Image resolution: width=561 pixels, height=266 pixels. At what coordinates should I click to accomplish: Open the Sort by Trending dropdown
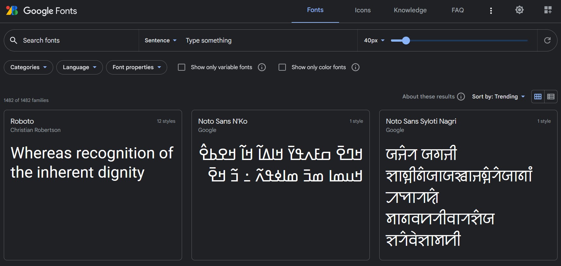pos(499,97)
